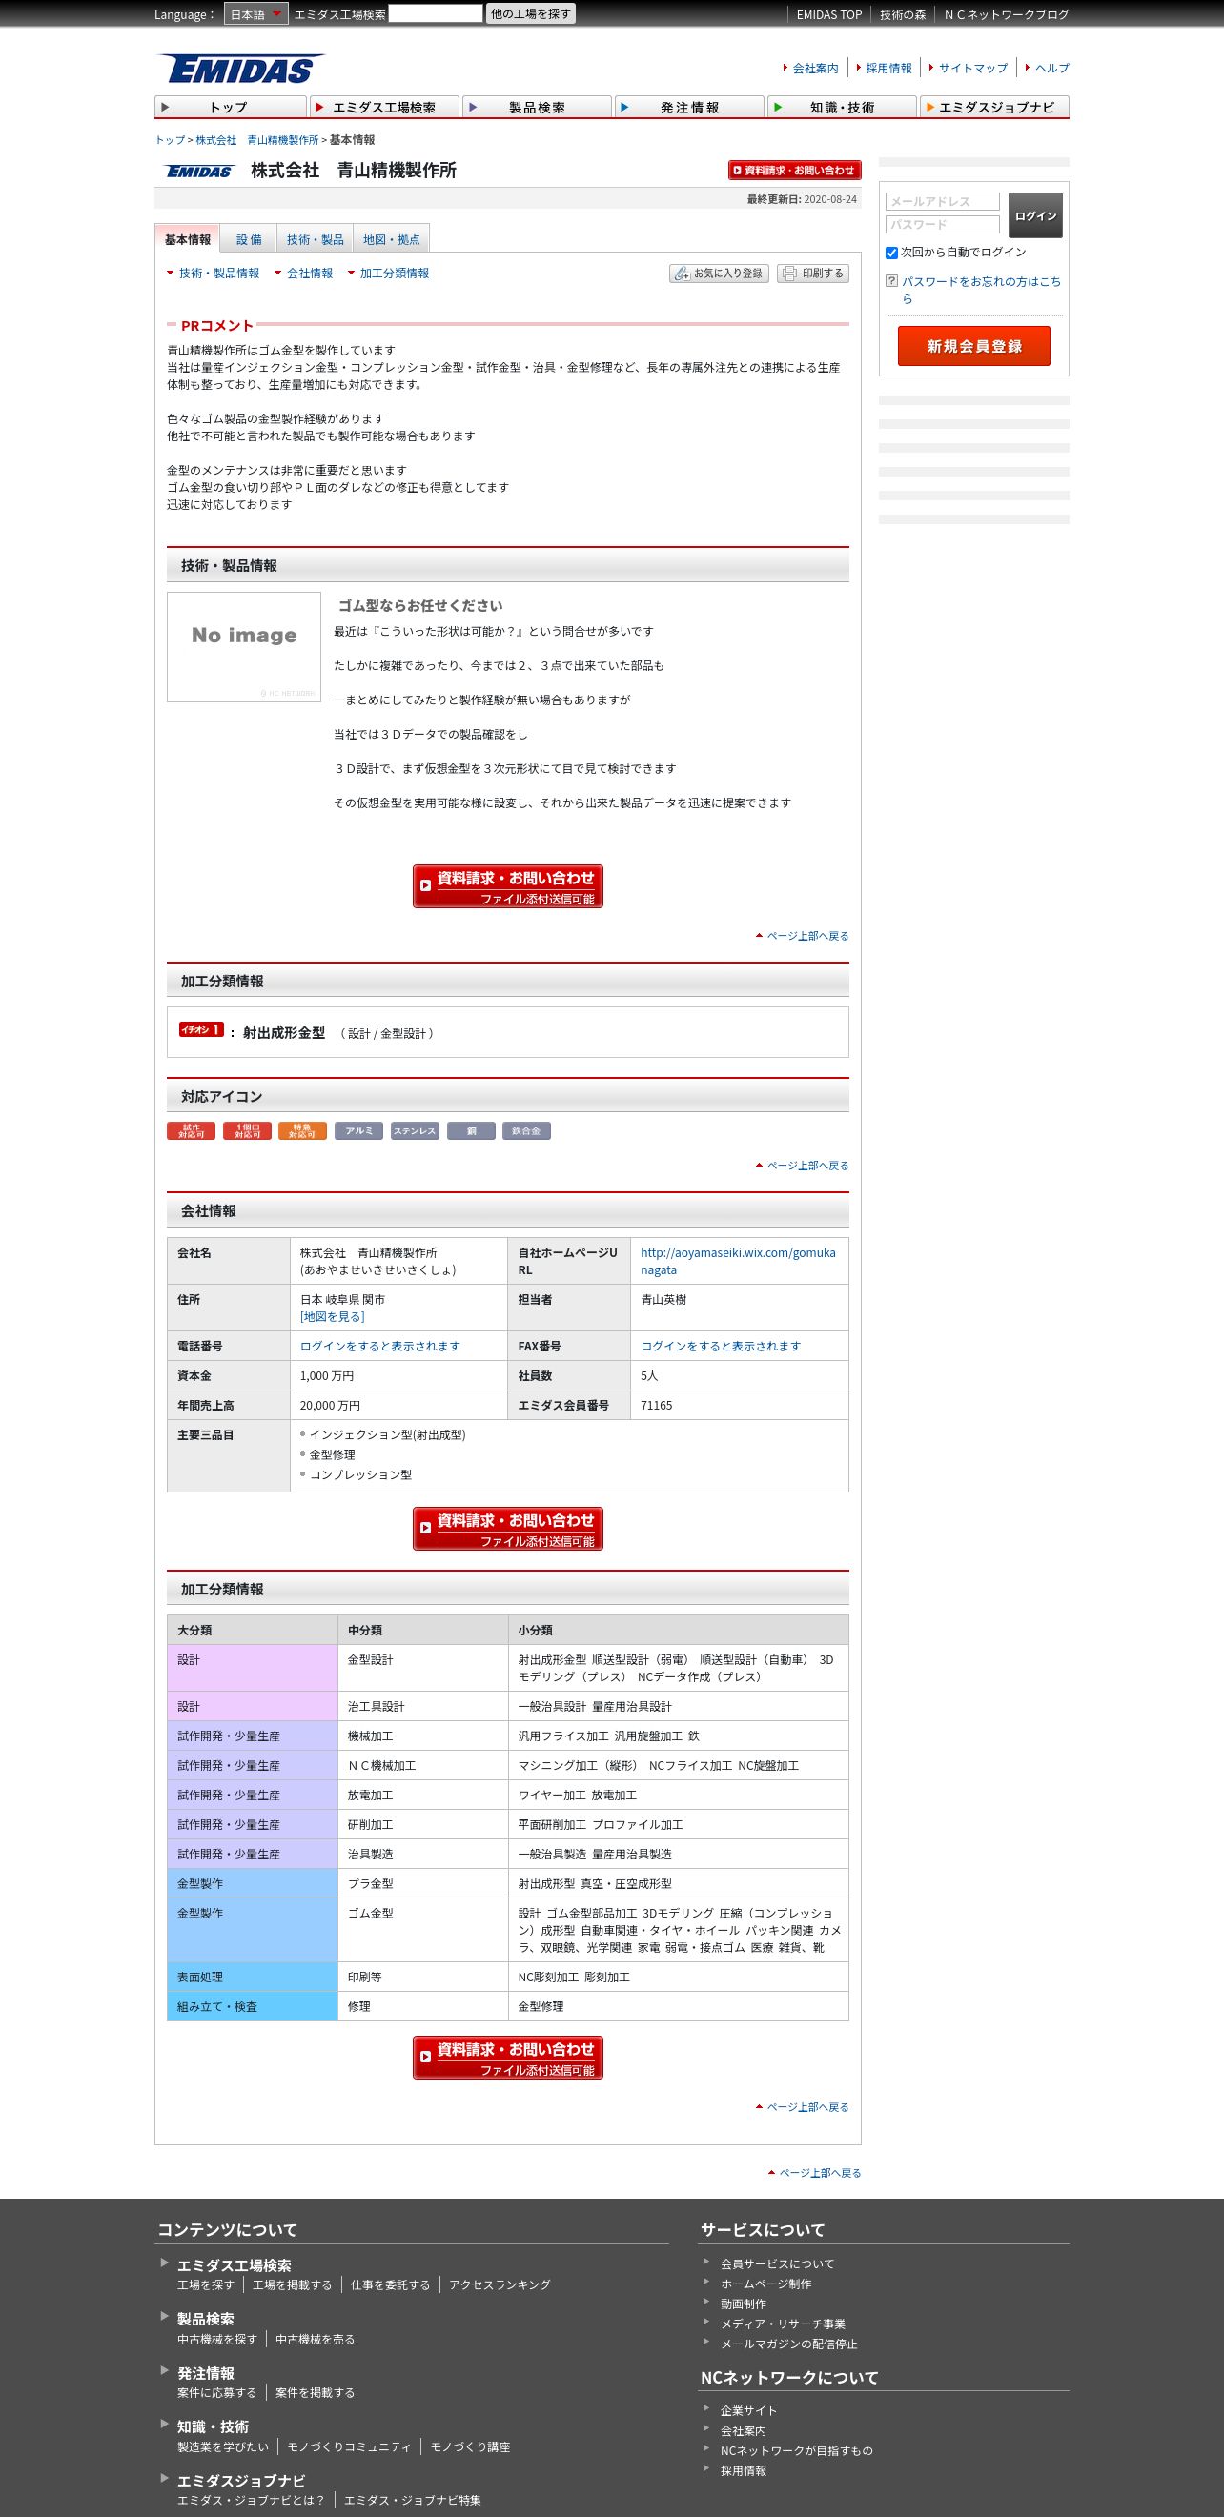Open パスワードをお忘れの方はこちら link
1224x2517 pixels.
(981, 290)
